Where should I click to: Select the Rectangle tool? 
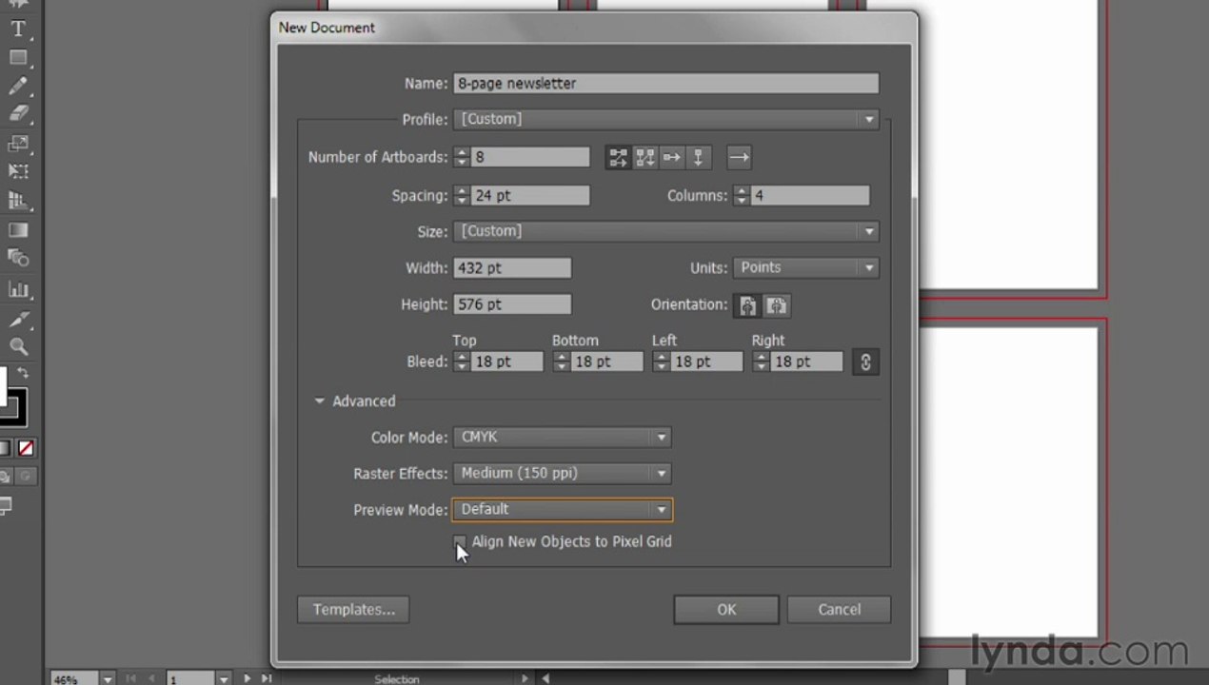[17, 58]
